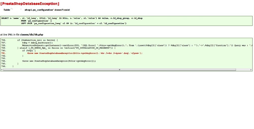This screenshot has width=254, height=129.
Task: Click the classes/db/Db.php file name
Action: [x=31, y=35]
